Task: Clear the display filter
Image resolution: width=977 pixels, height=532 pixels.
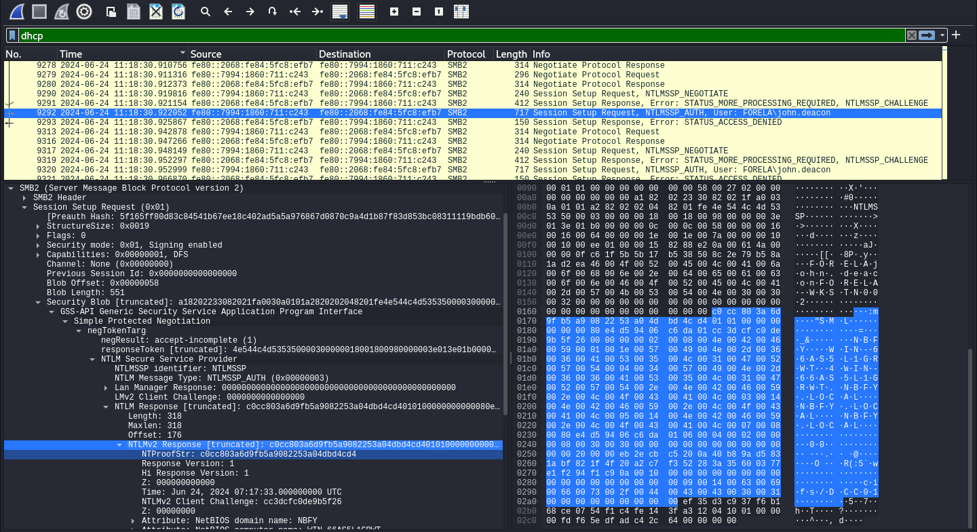Action: tap(912, 35)
